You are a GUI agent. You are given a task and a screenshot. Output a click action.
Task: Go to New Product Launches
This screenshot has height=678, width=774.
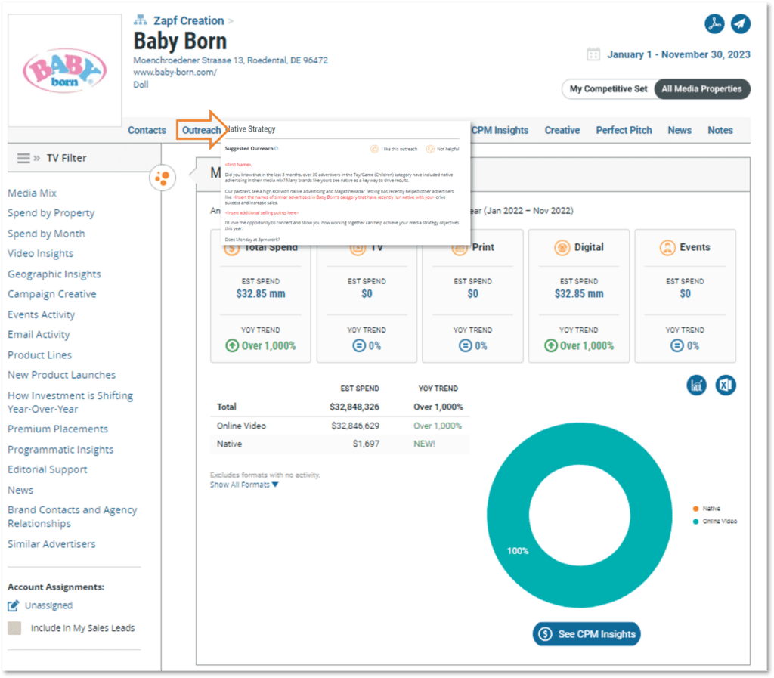[x=62, y=375]
